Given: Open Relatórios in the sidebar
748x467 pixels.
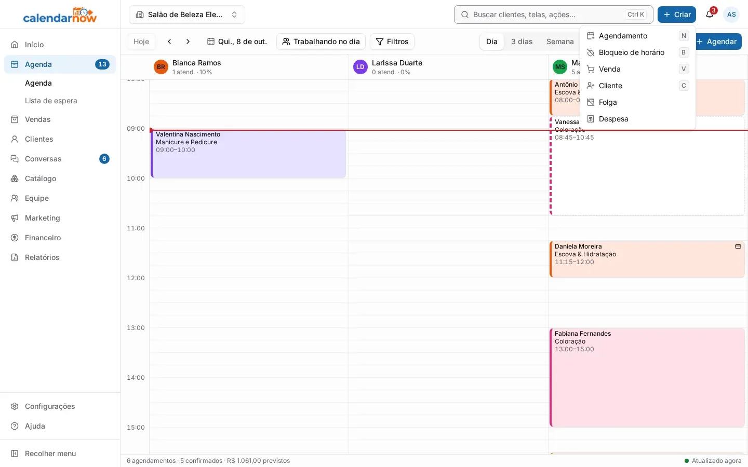Looking at the screenshot, I should [60, 257].
